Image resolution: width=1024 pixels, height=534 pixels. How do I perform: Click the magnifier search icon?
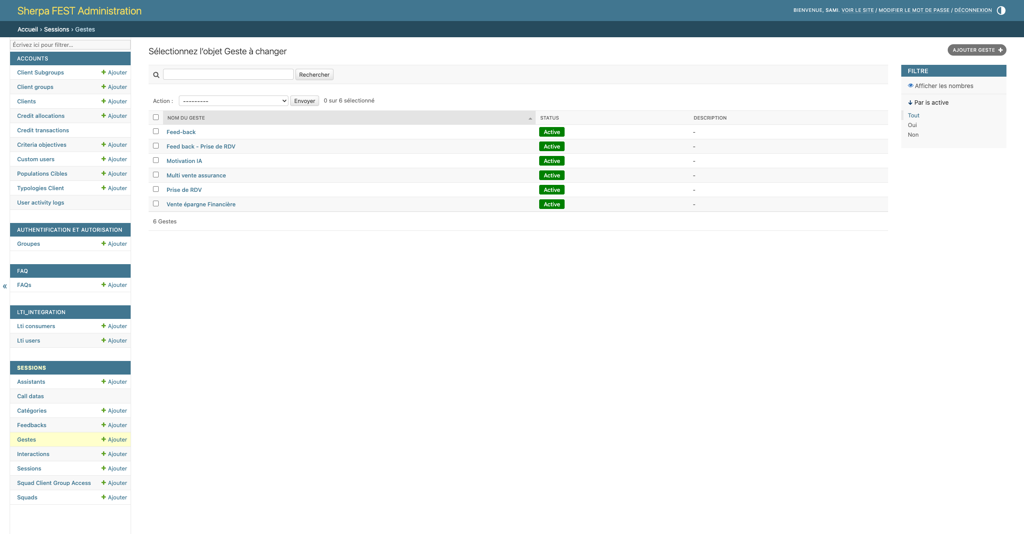click(156, 75)
